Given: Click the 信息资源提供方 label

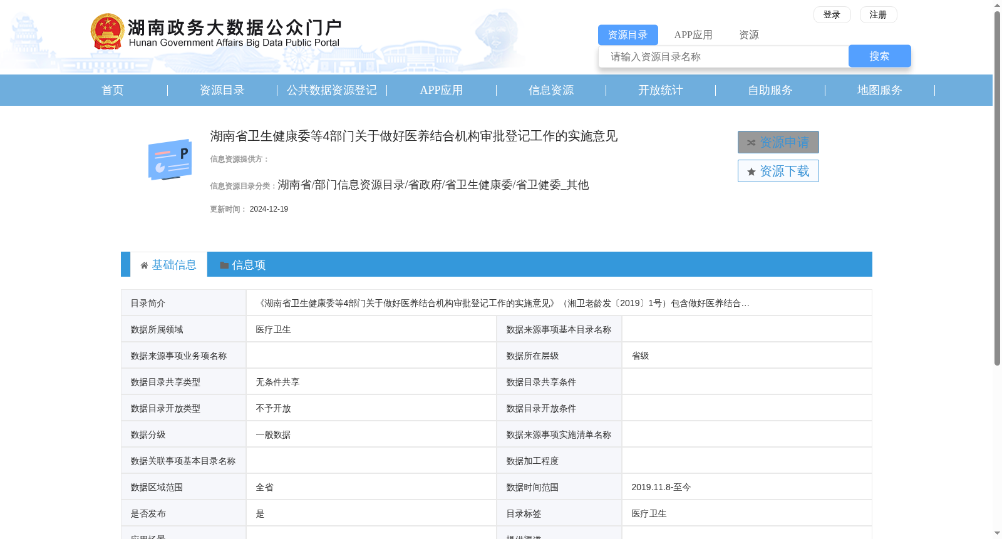Looking at the screenshot, I should pyautogui.click(x=239, y=159).
